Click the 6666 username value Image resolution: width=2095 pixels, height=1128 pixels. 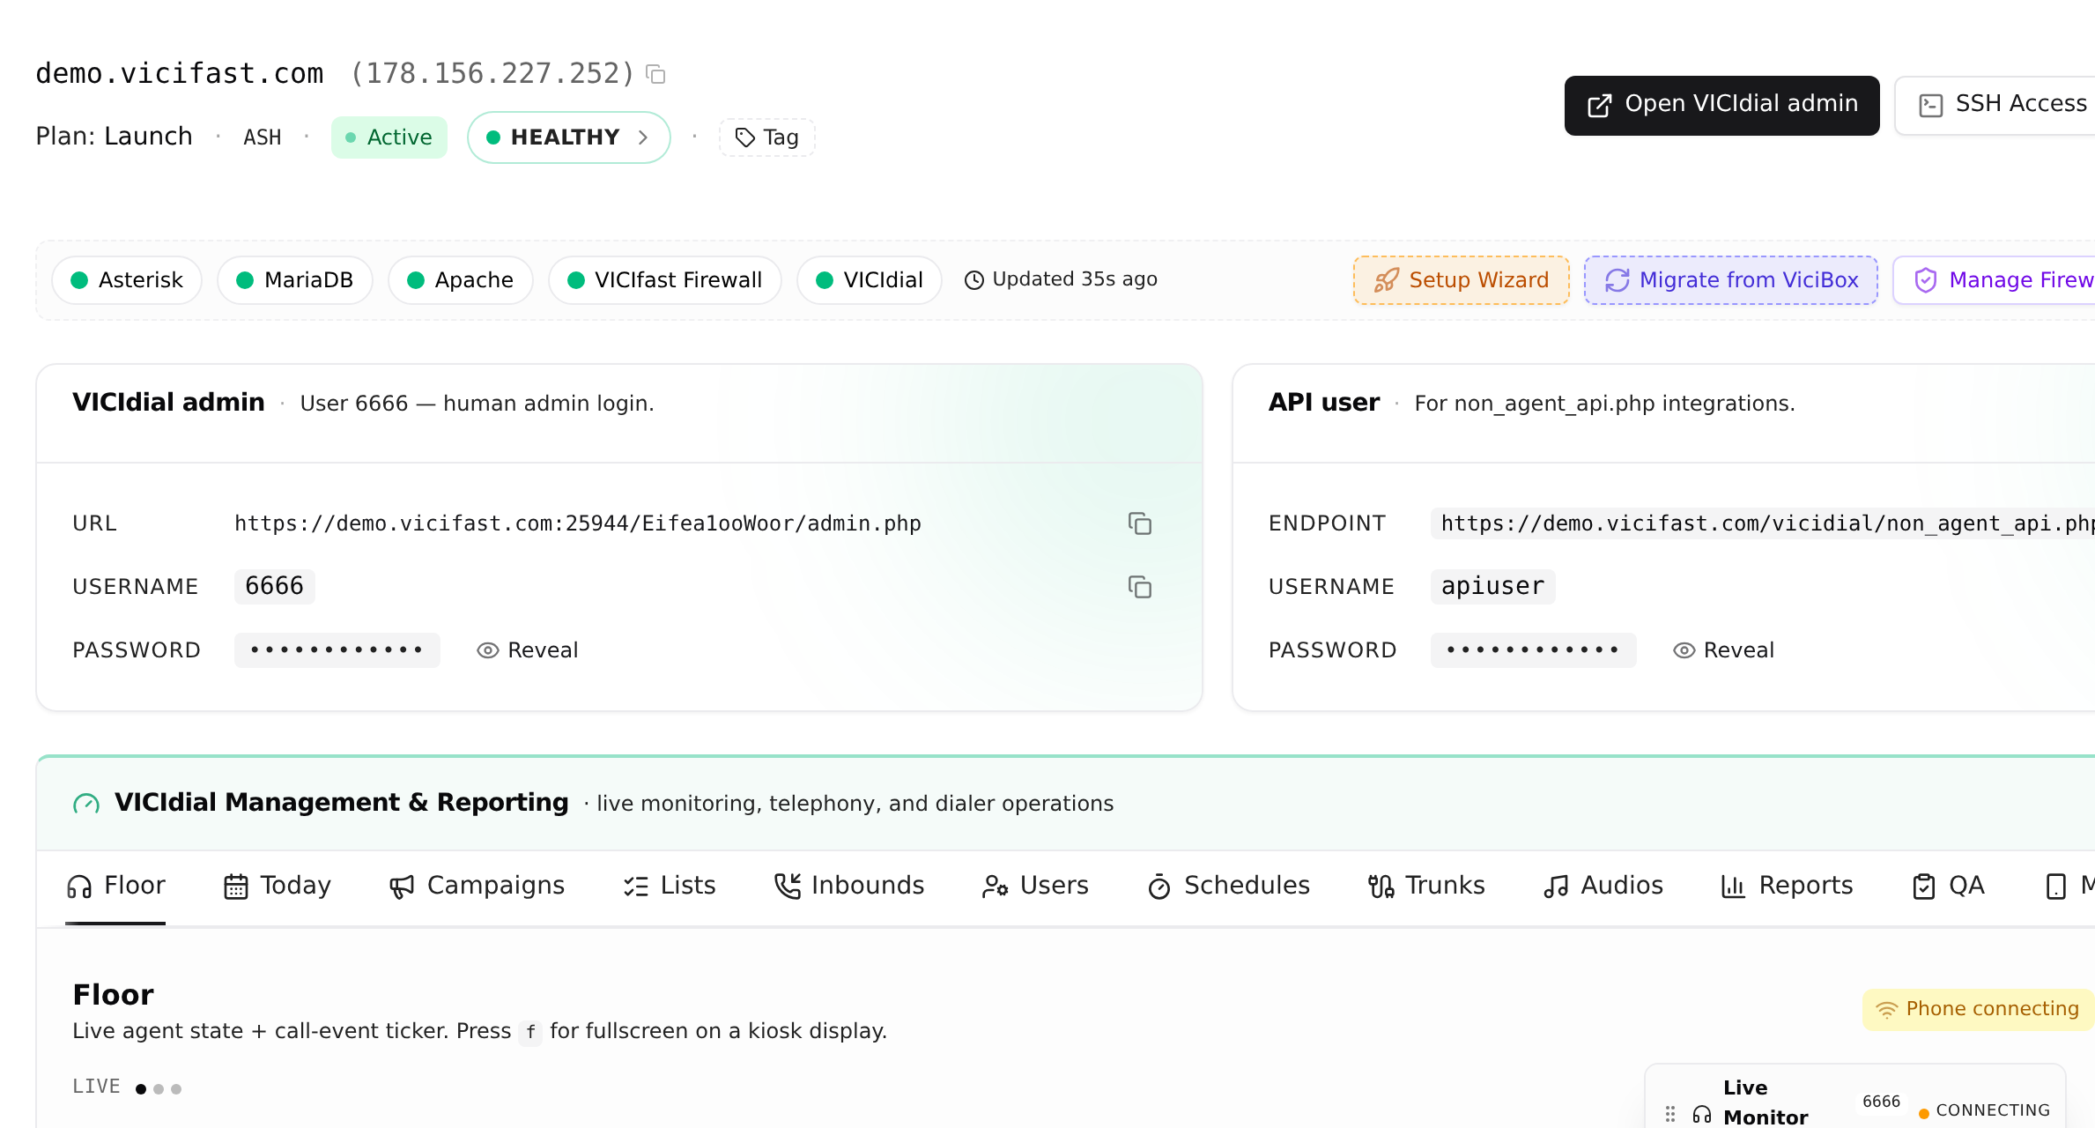tap(274, 587)
